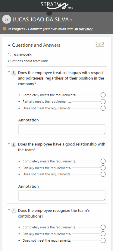The width and height of the screenshot is (113, 251).
Task: Select Does not meet the requirements for question 2
Action: click(103, 174)
